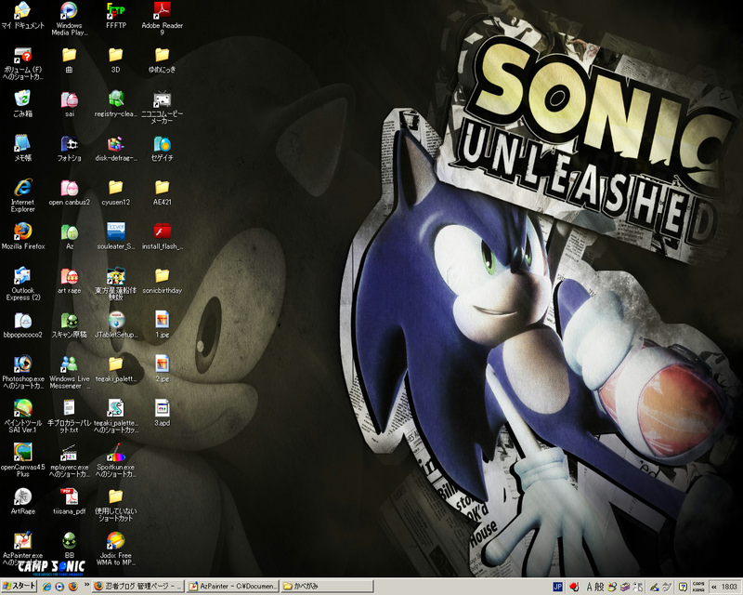Click the Windows Live Messenger icon

(69, 364)
